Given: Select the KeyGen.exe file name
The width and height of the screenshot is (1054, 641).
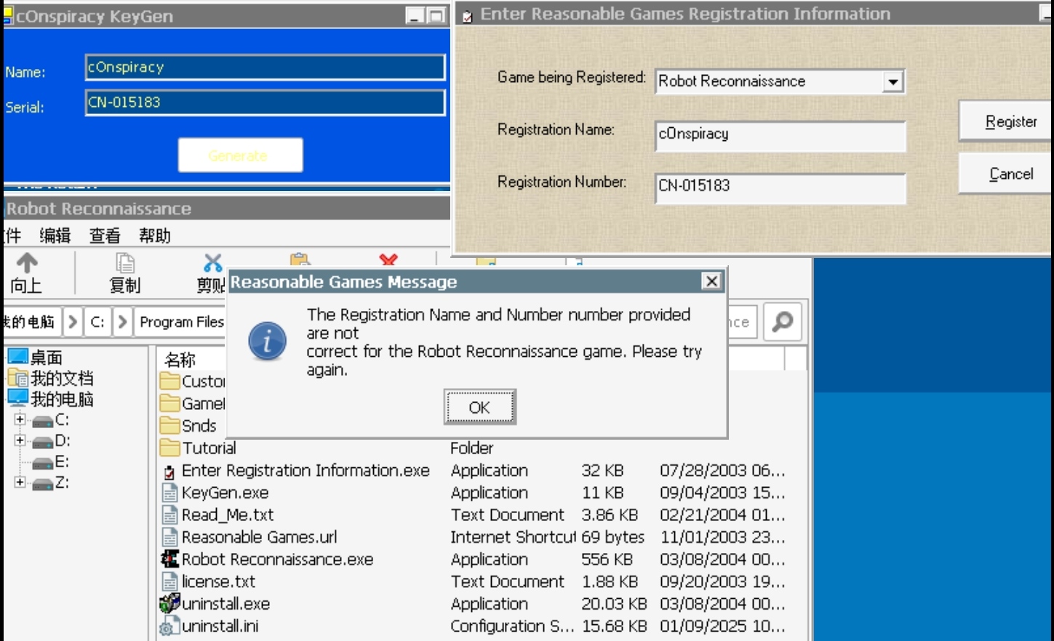Looking at the screenshot, I should coord(225,493).
